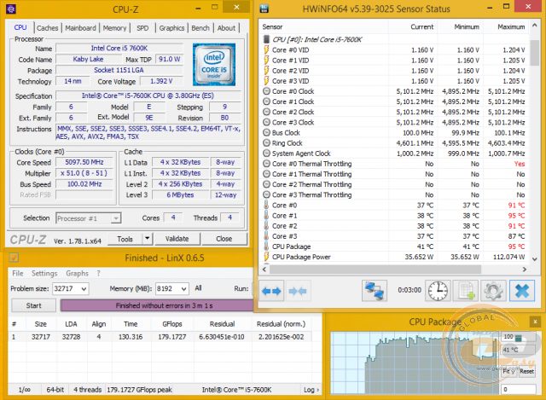Open the SPD tab in CPU-Z
Image resolution: width=546 pixels, height=400 pixels.
click(142, 28)
